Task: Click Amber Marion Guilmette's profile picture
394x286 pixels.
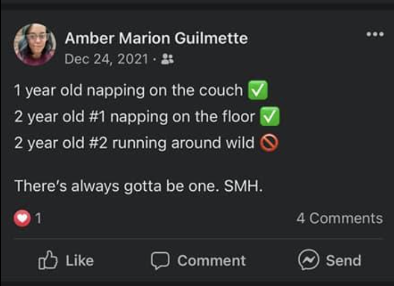Action: (x=35, y=45)
